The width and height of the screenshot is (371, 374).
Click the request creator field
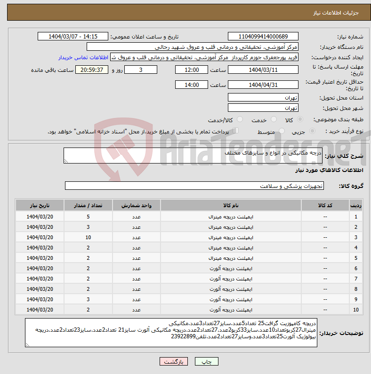coord(204,57)
